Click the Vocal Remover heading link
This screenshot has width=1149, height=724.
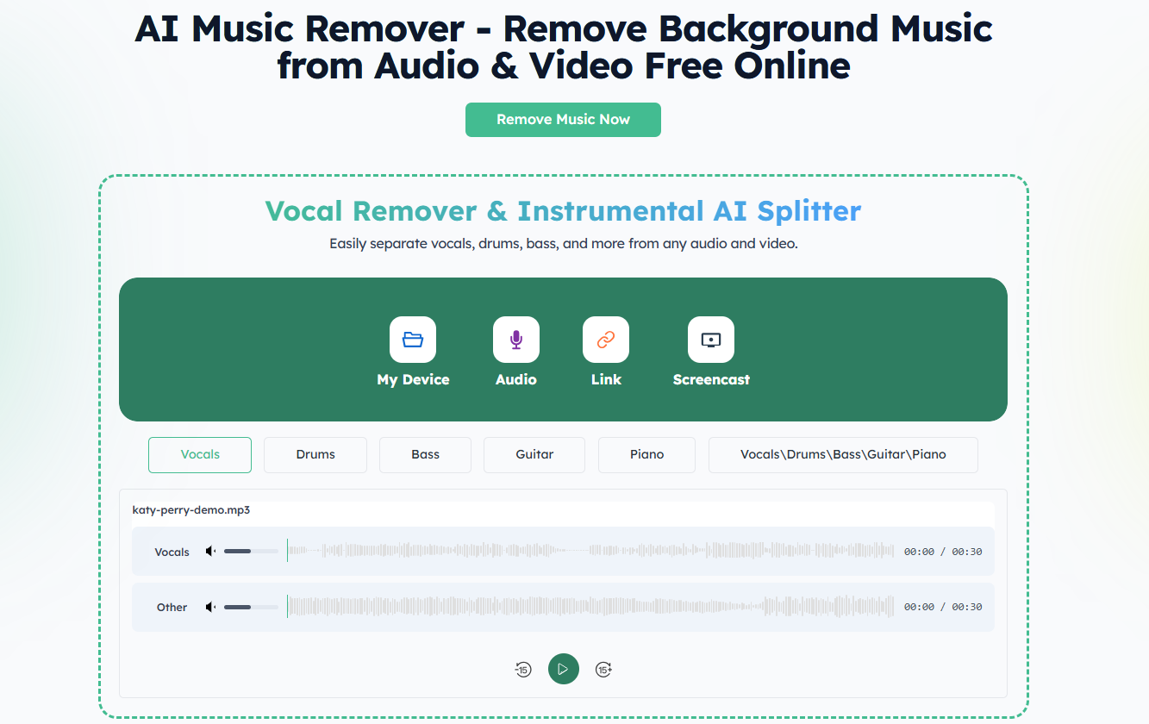[x=562, y=210]
